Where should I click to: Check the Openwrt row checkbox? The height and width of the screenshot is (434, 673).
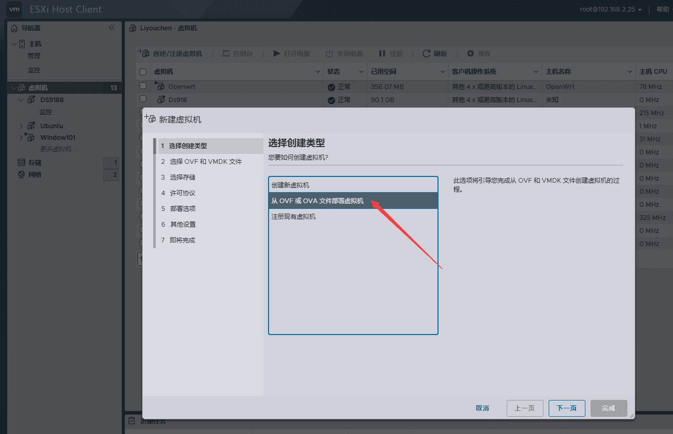click(x=143, y=86)
